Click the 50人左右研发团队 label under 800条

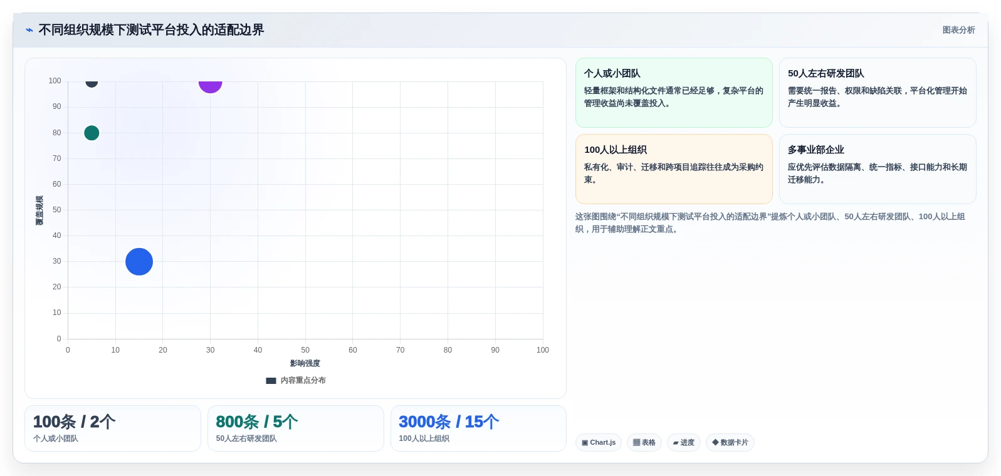(246, 438)
